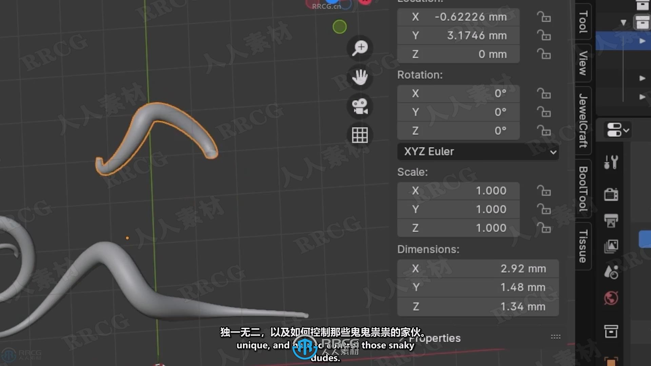Open the Output properties tab icon
The image size is (651, 366).
[611, 221]
